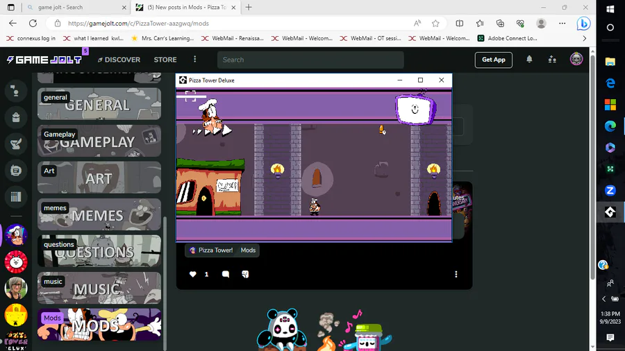Open the memes channel
The width and height of the screenshot is (625, 351).
[x=99, y=214]
